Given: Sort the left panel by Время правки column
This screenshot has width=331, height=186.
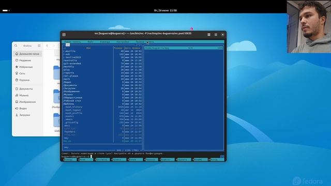Looking at the screenshot, I should (132, 48).
